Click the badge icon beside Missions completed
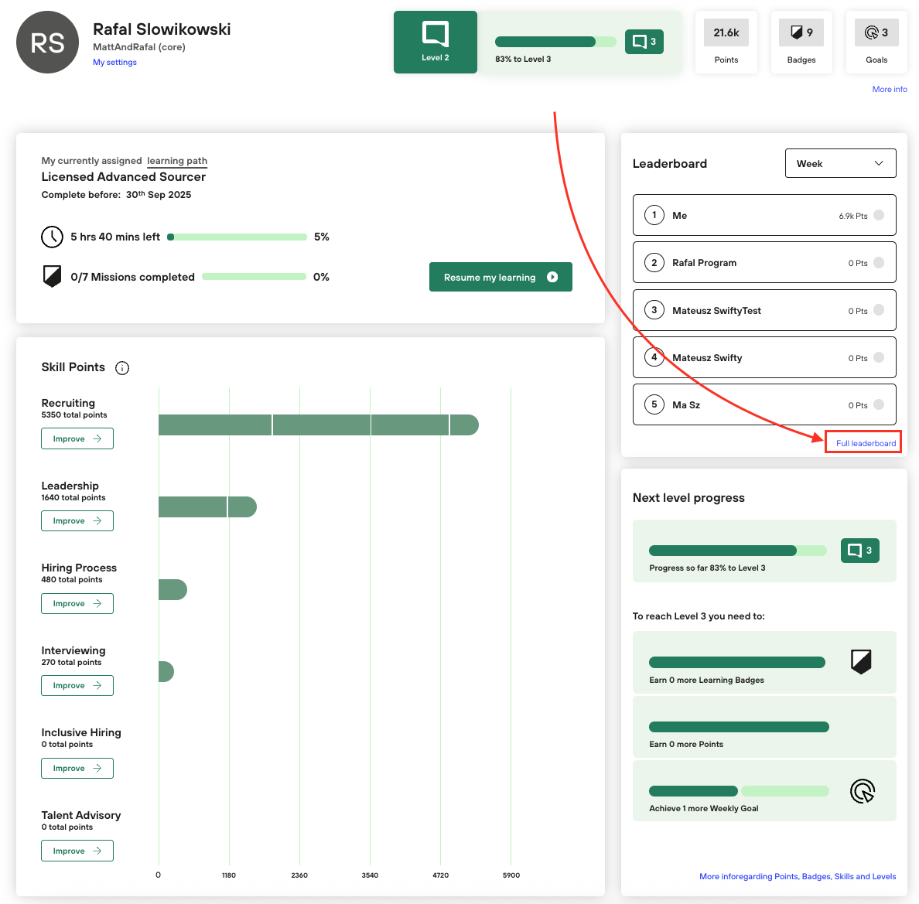The height and width of the screenshot is (904, 919). tap(52, 276)
